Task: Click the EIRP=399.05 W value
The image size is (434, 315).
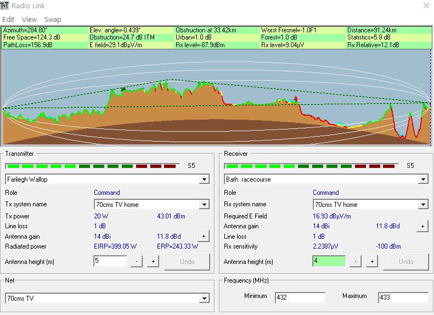Action: click(115, 246)
